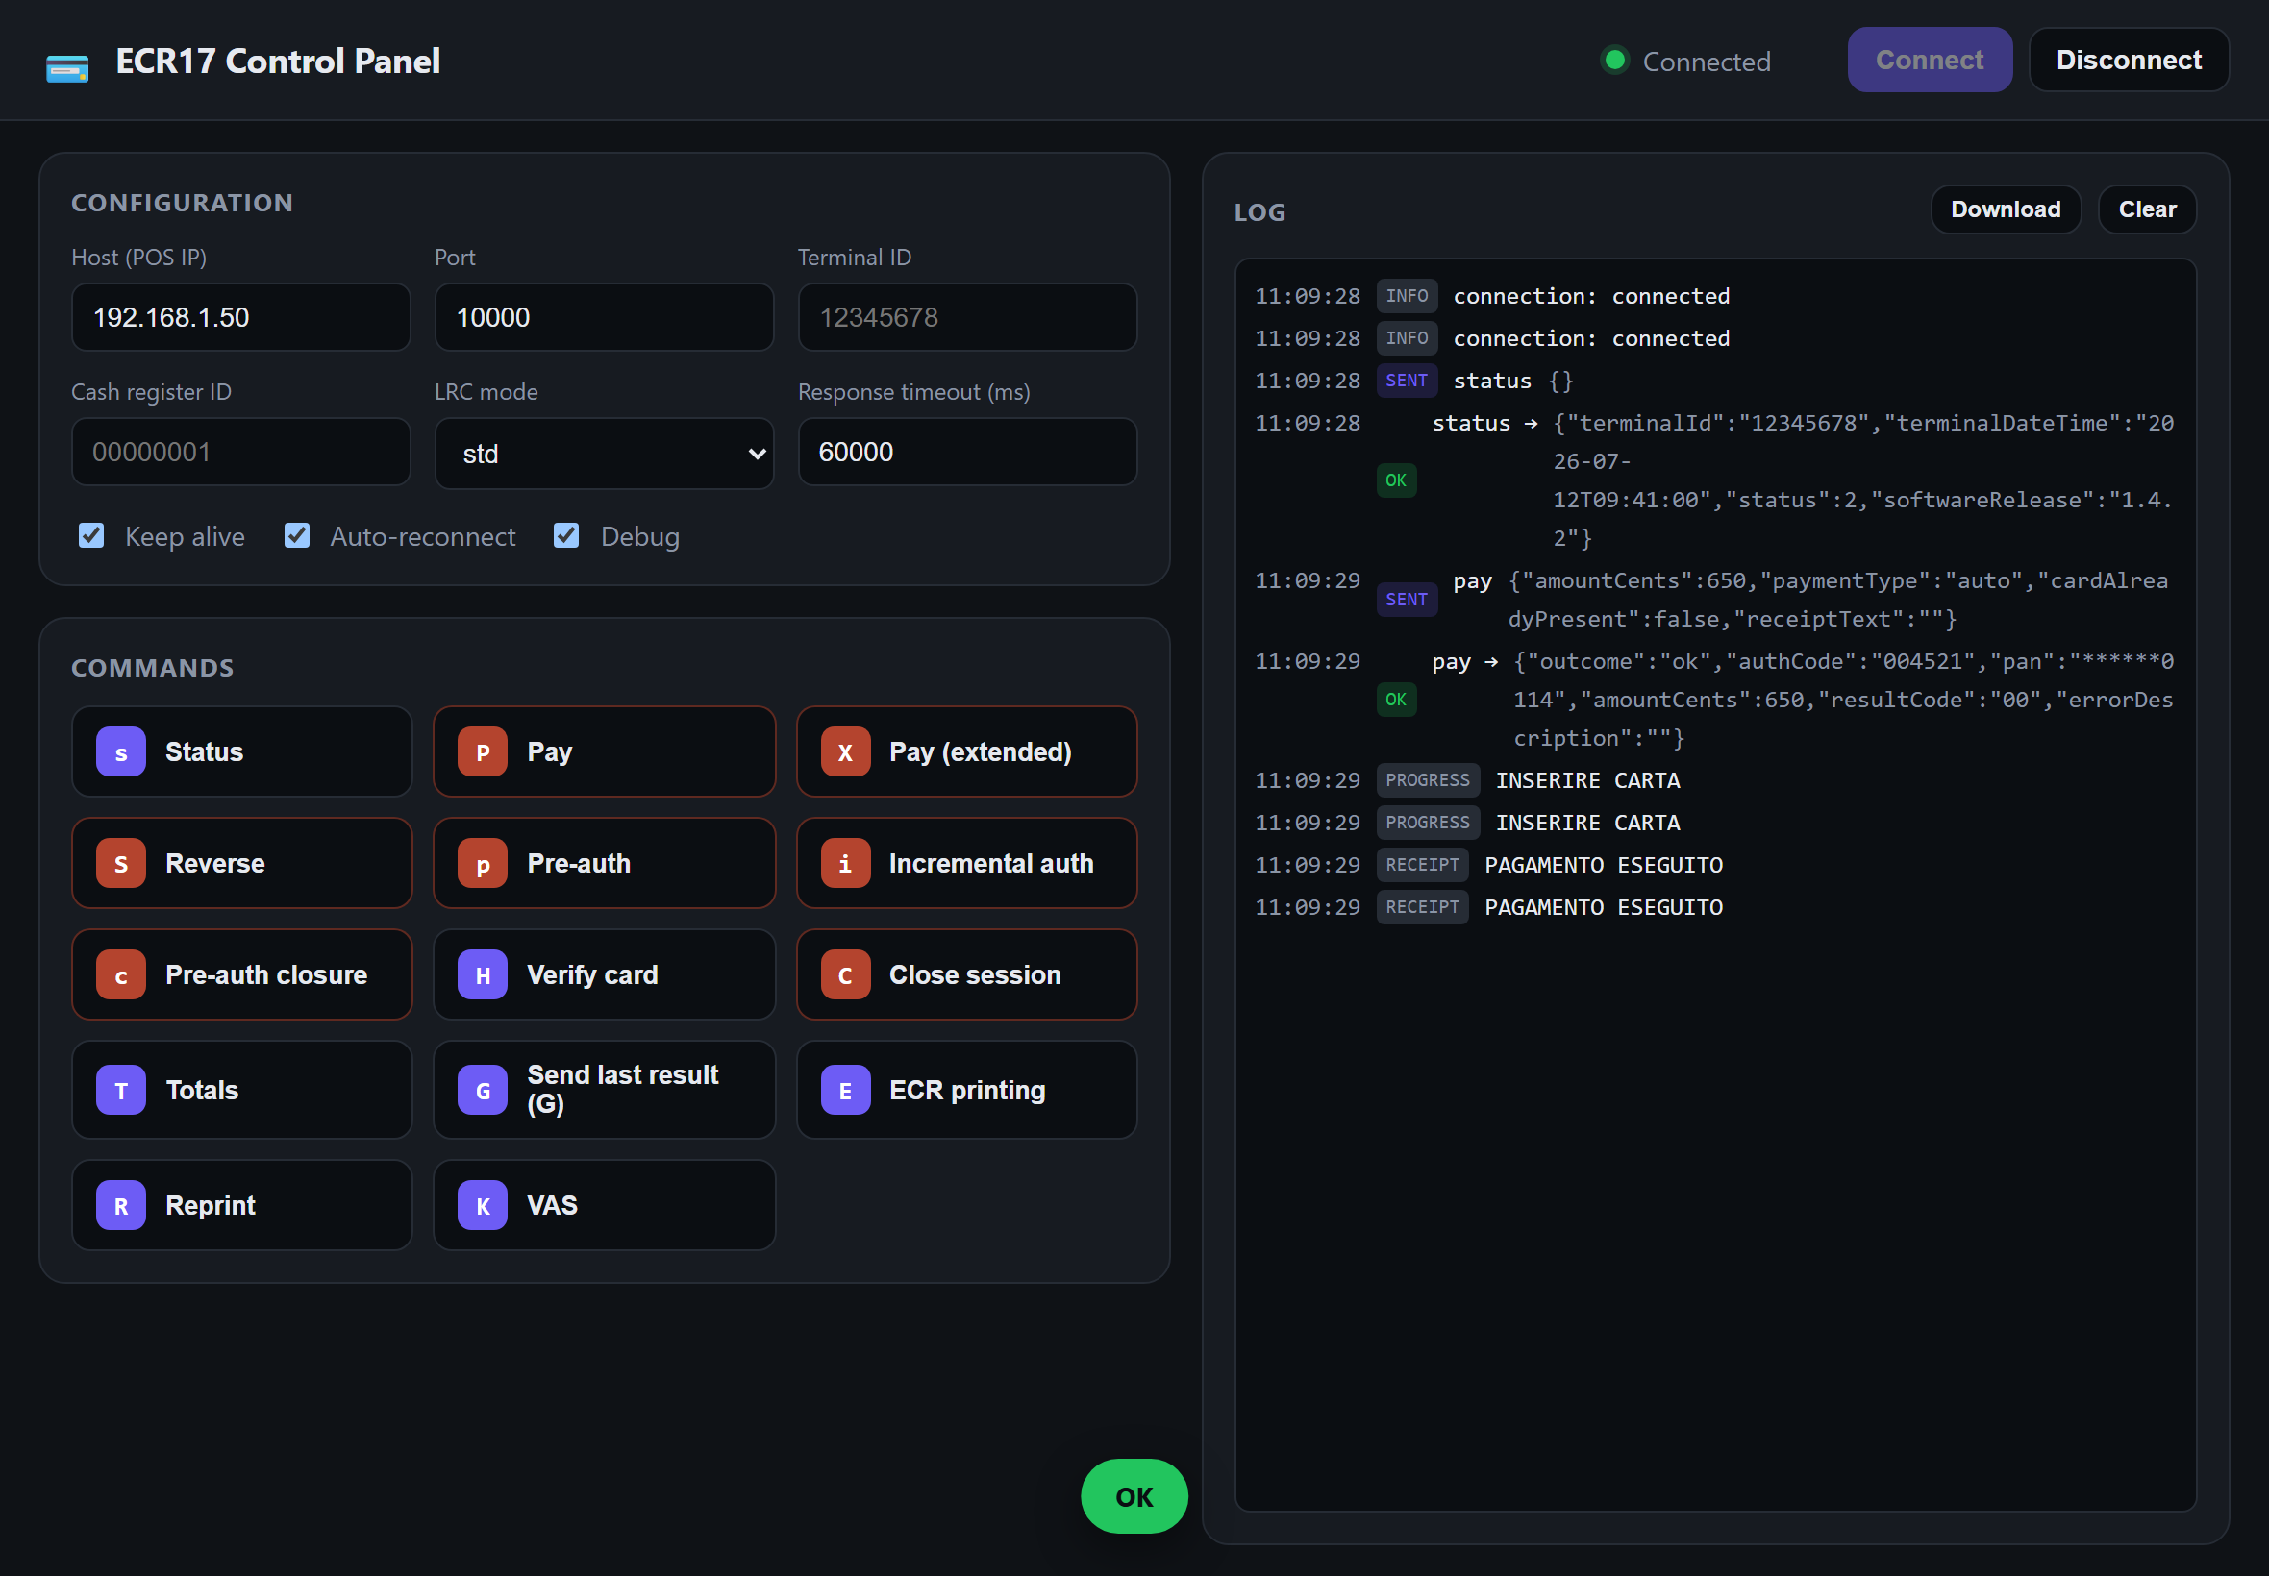Click the 'i' Incremental auth icon
This screenshot has width=2269, height=1576.
(x=845, y=863)
